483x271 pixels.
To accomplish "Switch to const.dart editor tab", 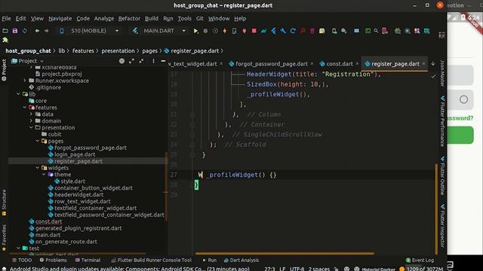I will (339, 64).
